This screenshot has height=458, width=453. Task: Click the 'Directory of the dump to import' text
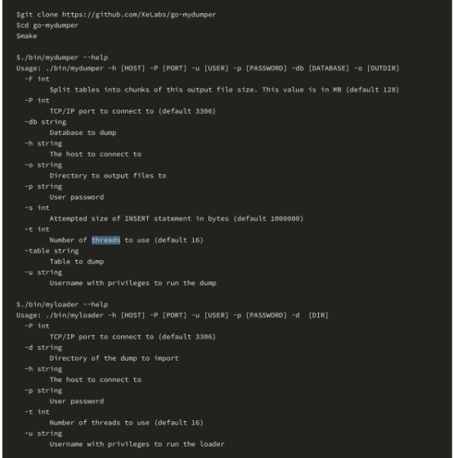(114, 358)
